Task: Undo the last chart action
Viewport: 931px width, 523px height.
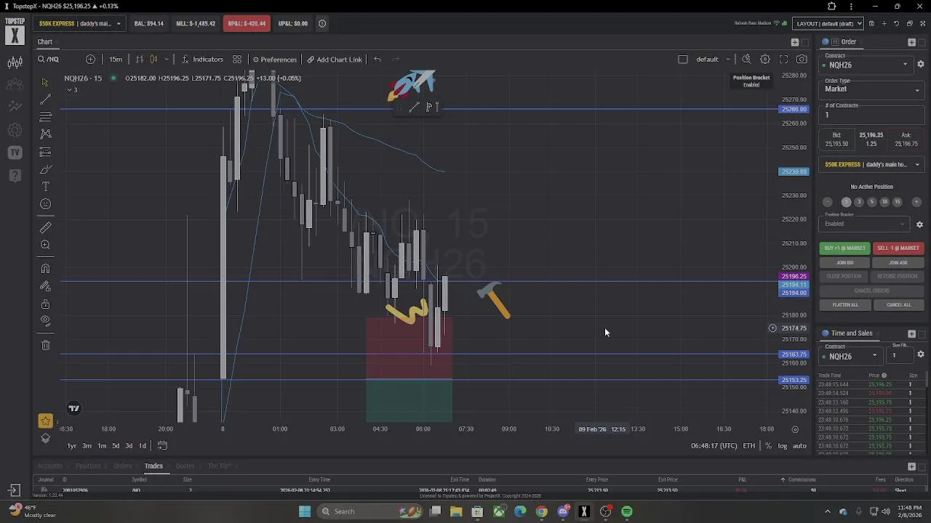Action: tap(377, 60)
